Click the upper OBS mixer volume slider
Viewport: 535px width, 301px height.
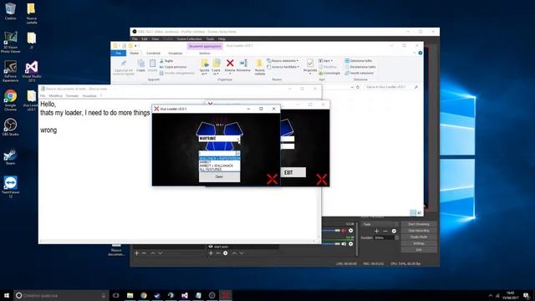331,231
